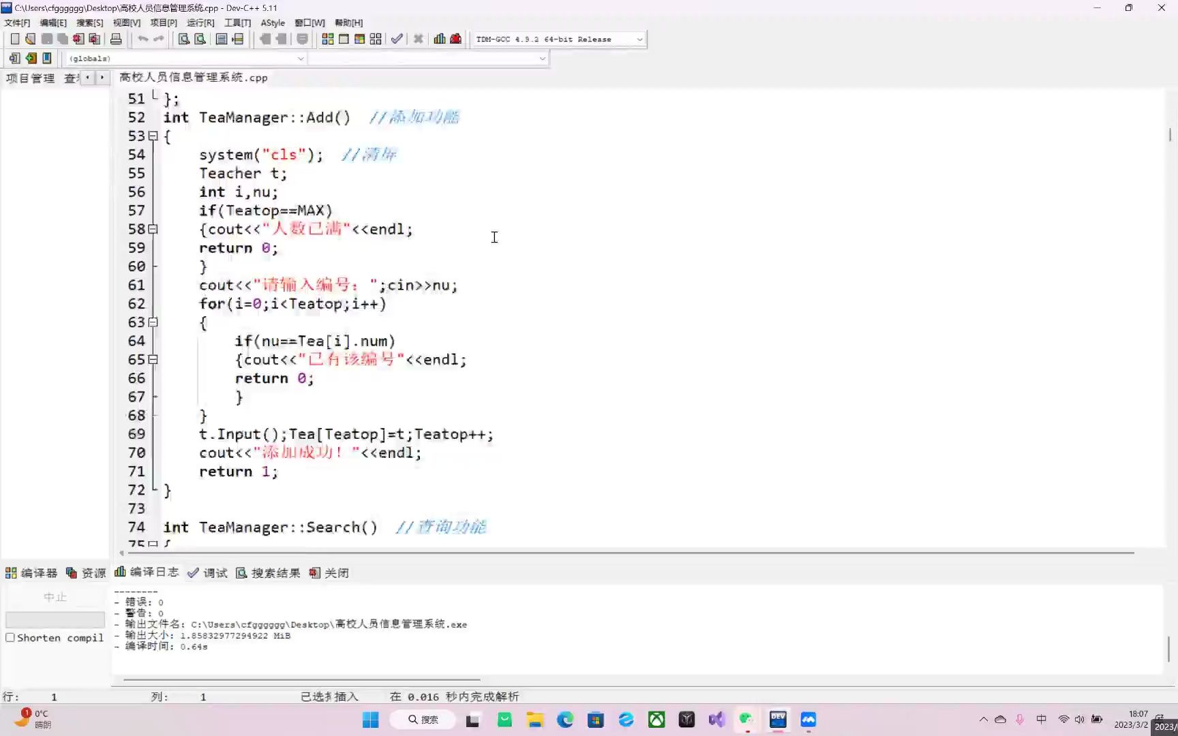Screen dimensions: 1178x736
Task: Run syntax check (checkmark icon)
Action: click(397, 39)
